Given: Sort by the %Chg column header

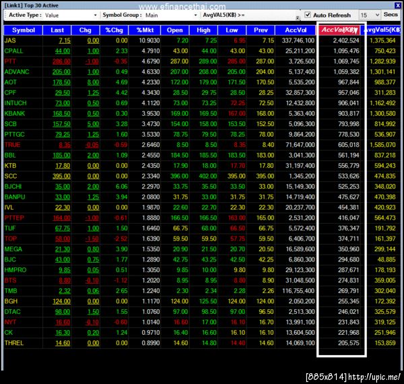Looking at the screenshot, I should (114, 30).
